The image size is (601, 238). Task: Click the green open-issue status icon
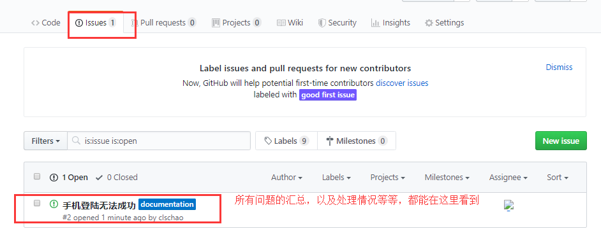pyautogui.click(x=54, y=204)
